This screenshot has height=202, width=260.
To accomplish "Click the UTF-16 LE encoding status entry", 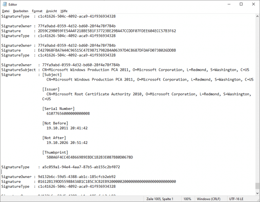I will (x=236, y=199).
